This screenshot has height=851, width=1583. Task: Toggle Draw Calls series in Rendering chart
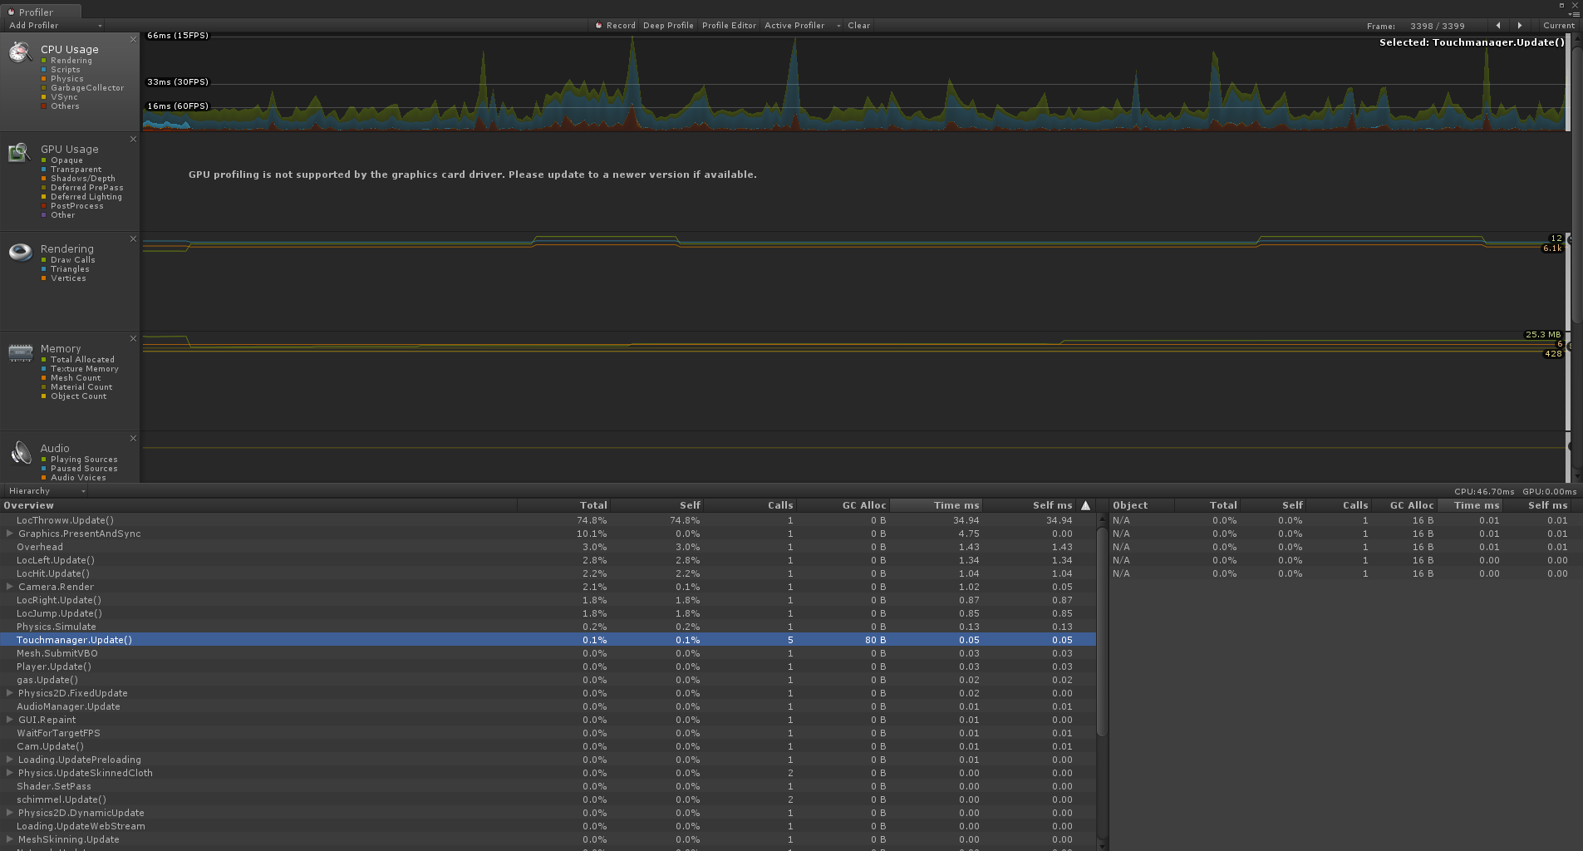tap(44, 260)
